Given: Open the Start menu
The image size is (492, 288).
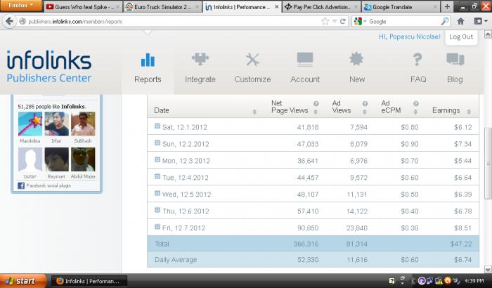Looking at the screenshot, I should (23, 281).
